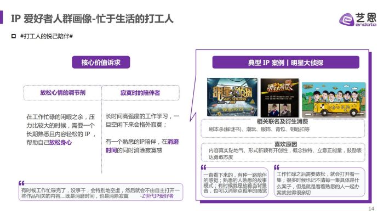Click the quote mark icon above middle quote box
The image size is (389, 219).
point(203,167)
